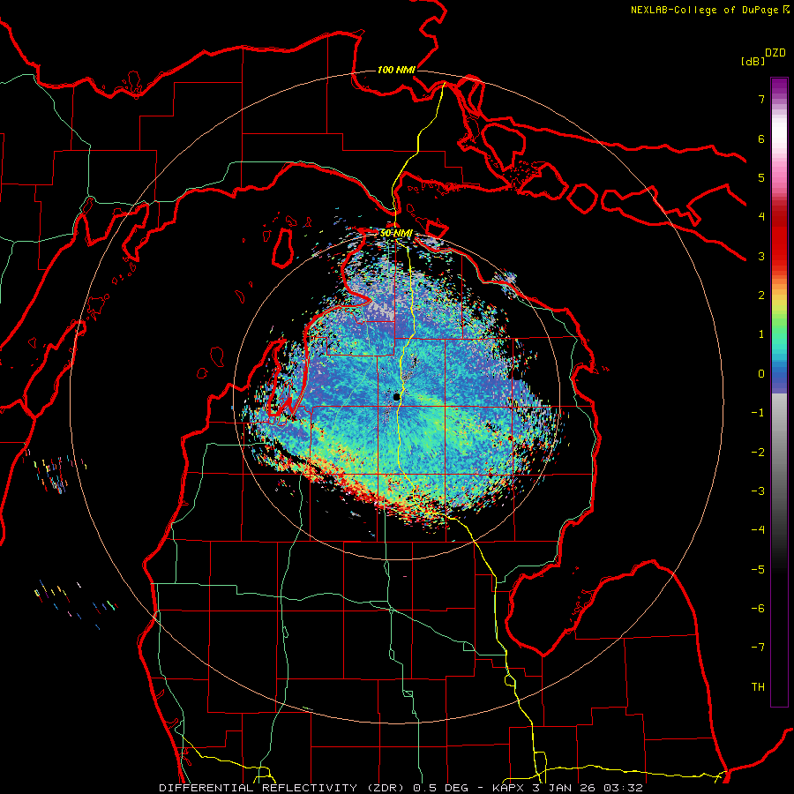Click the TH threshold label on the scale
794x794 pixels.
758,687
